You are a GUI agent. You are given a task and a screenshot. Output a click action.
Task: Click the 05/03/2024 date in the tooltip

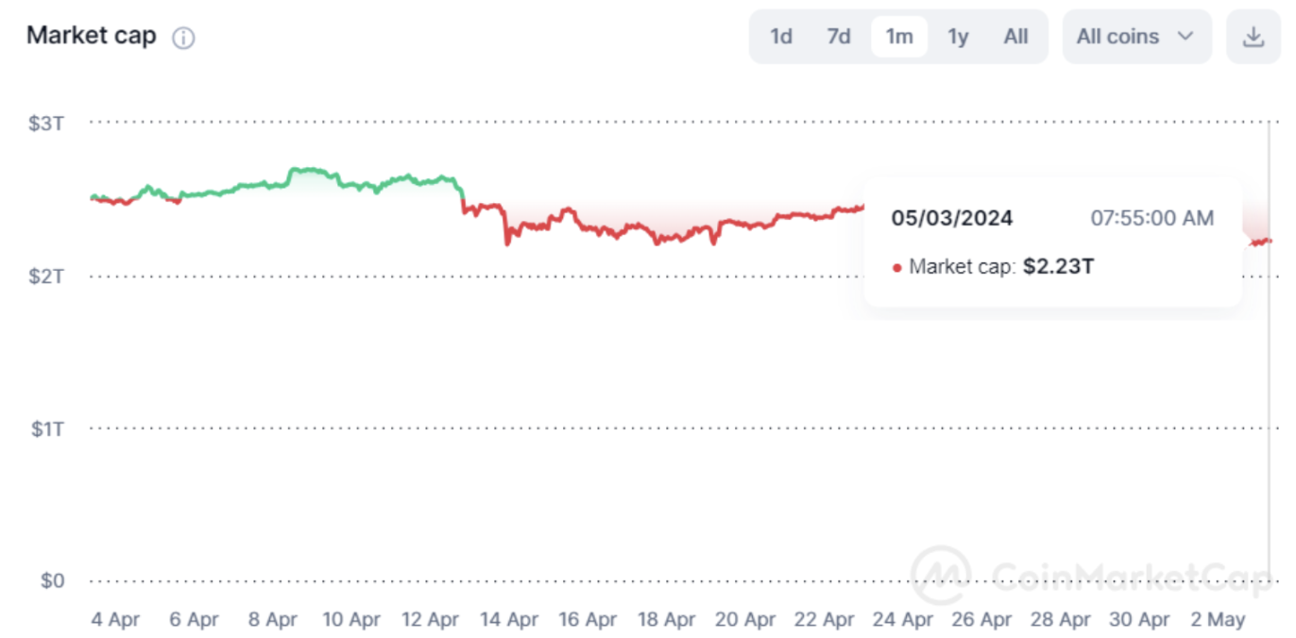(x=952, y=219)
